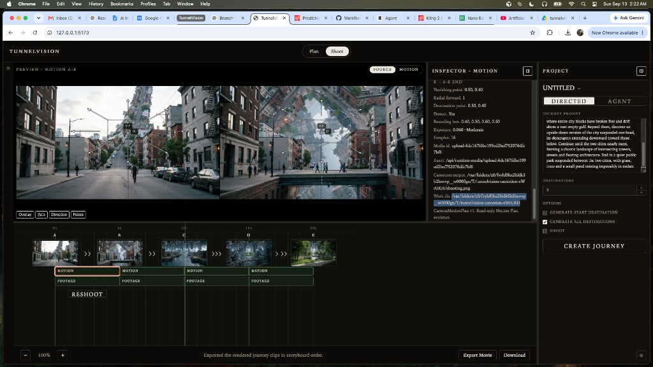Collapse the Project panel with its panel icon

pos(642,71)
